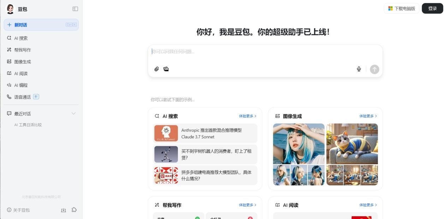This screenshot has height=219, width=447.
Task: Click the image upload icon beside the paperclip
Action: click(x=166, y=69)
